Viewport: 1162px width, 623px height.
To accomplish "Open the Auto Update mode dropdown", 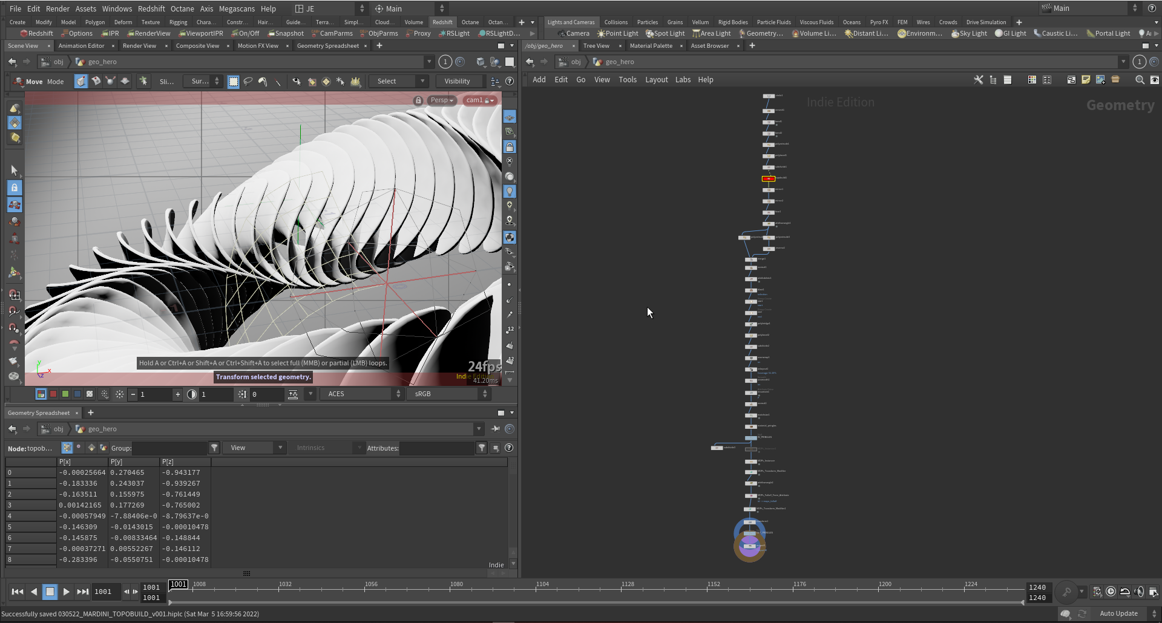I will pyautogui.click(x=1127, y=613).
